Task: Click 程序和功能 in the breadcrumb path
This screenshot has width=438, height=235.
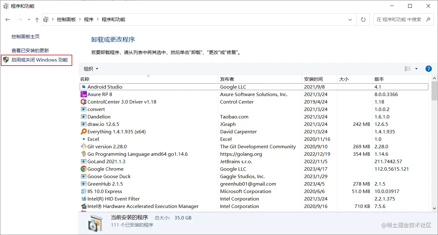Action: coord(113,20)
